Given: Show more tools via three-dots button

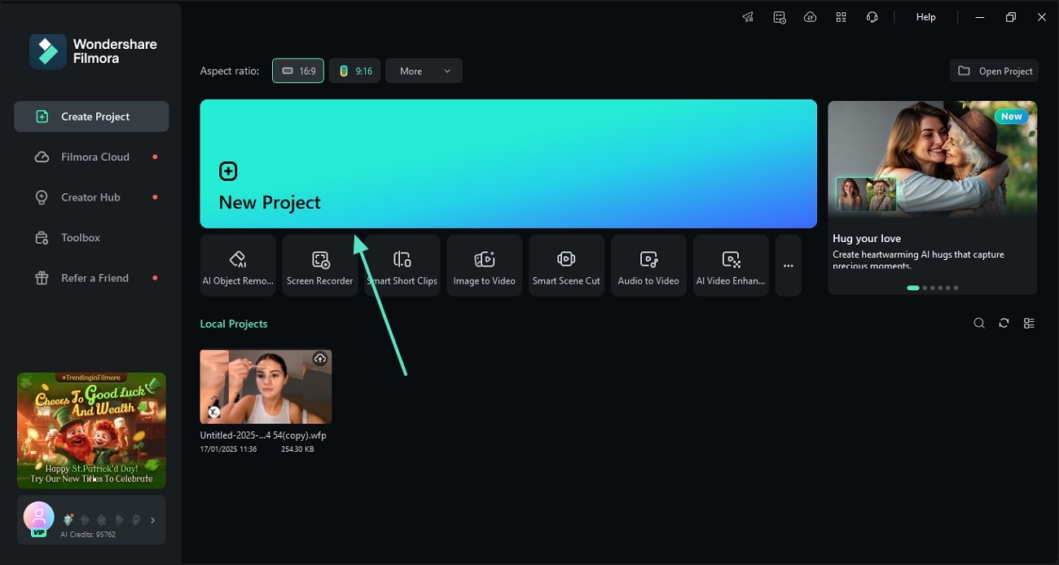Looking at the screenshot, I should coord(788,266).
